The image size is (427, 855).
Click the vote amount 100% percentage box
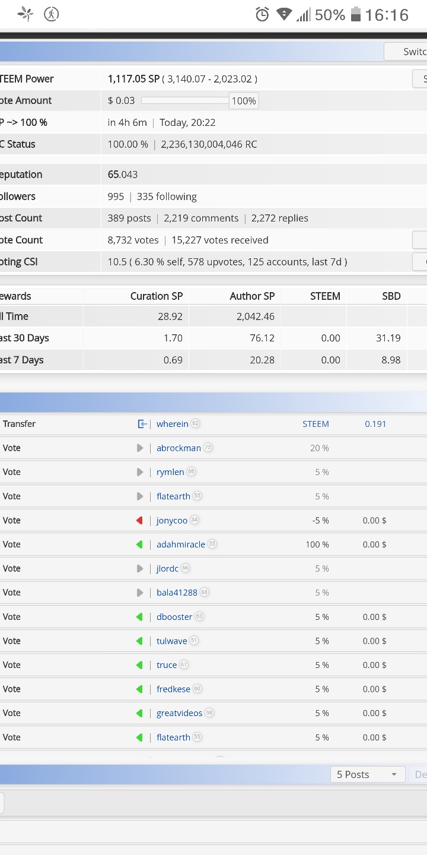[244, 101]
